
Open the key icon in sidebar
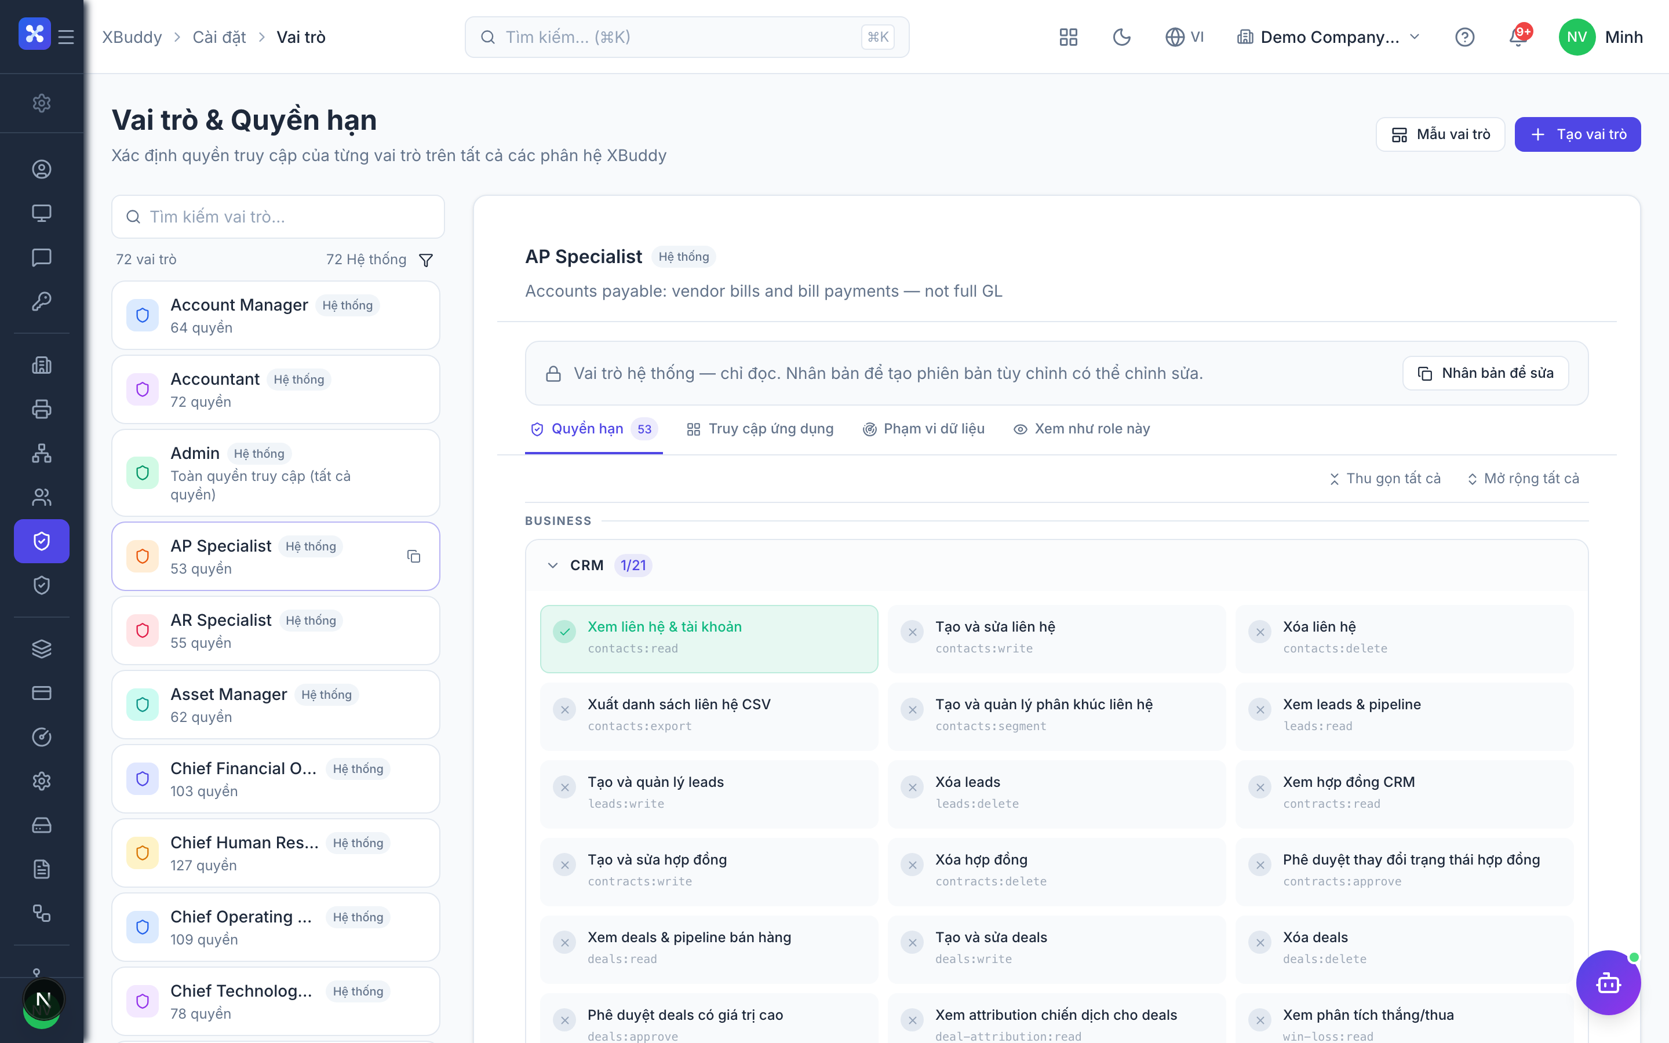(x=41, y=301)
